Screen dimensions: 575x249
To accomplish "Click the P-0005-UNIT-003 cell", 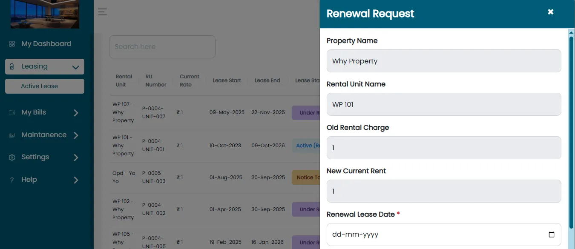I will 154,177.
